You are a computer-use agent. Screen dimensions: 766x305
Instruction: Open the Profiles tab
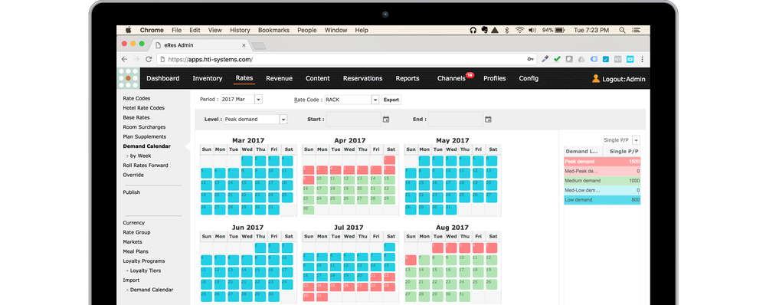pos(494,78)
